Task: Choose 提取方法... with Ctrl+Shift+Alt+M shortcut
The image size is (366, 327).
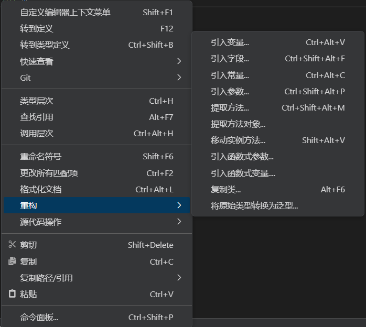Action: 278,108
